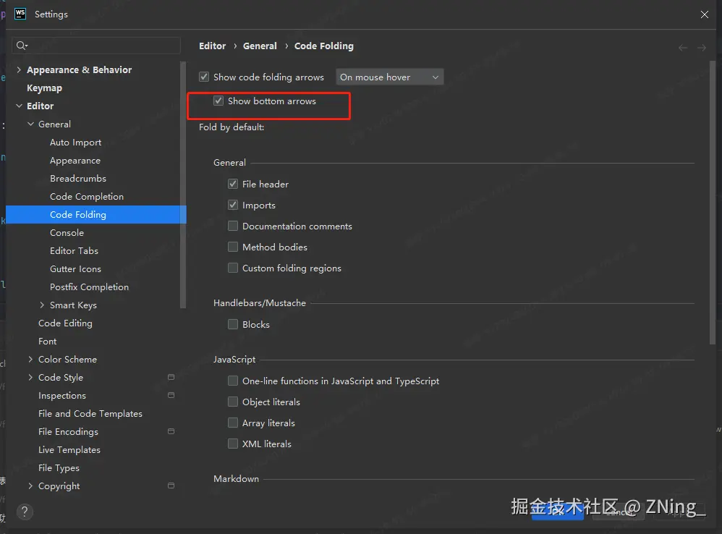The width and height of the screenshot is (722, 534).
Task: Toggle Show code folding arrows checkbox
Action: 204,77
